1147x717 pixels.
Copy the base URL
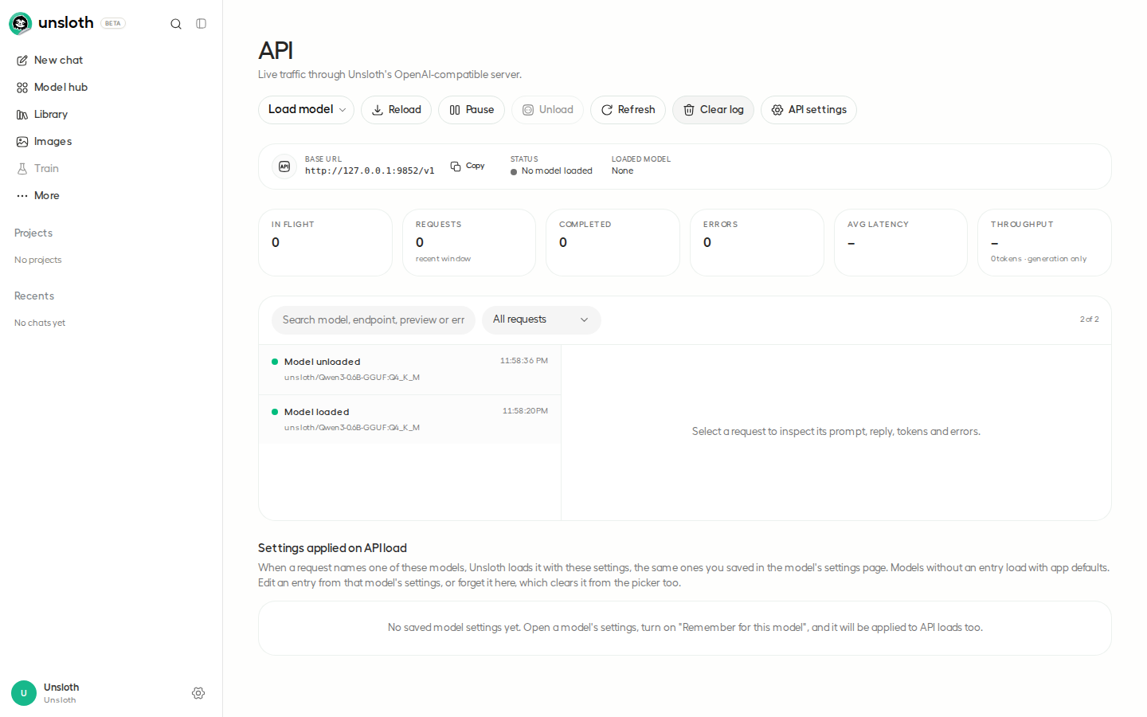tap(468, 167)
